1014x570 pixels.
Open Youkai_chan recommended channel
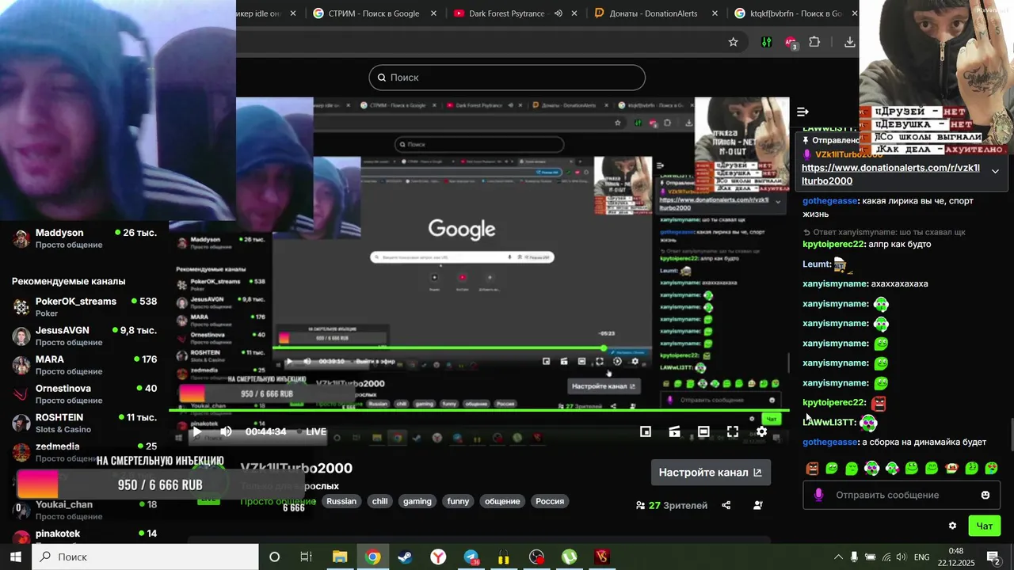click(x=84, y=510)
